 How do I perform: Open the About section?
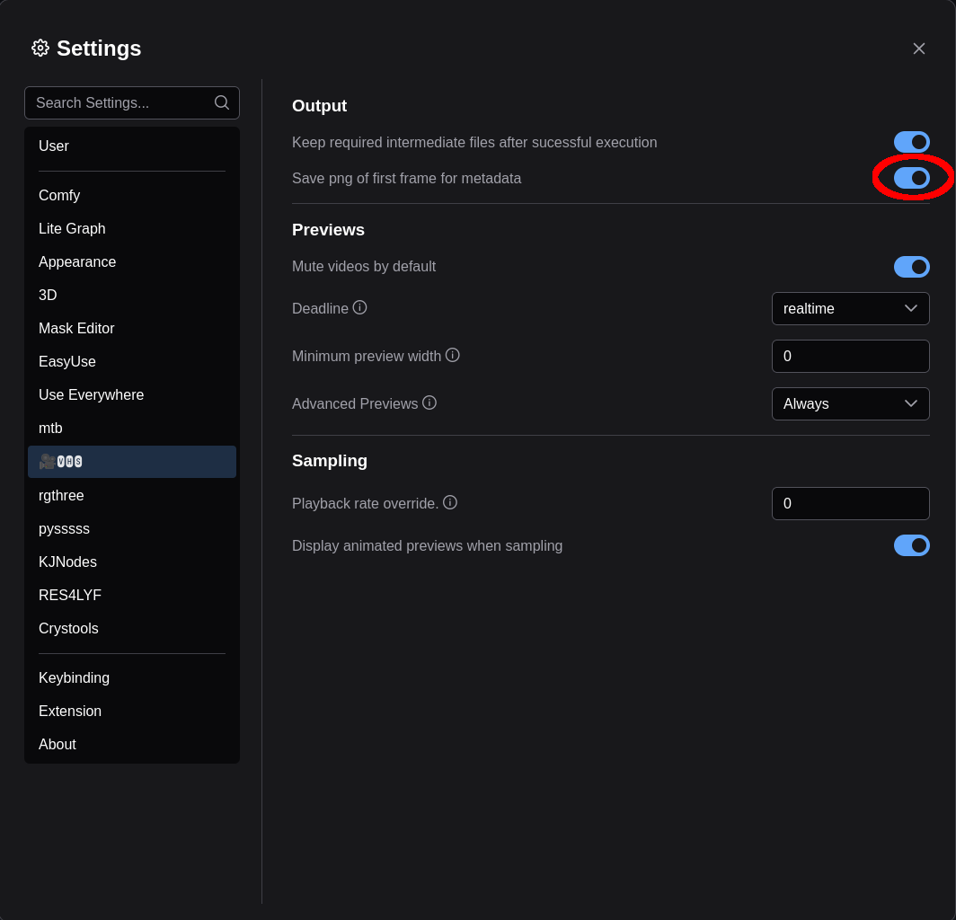coord(58,744)
